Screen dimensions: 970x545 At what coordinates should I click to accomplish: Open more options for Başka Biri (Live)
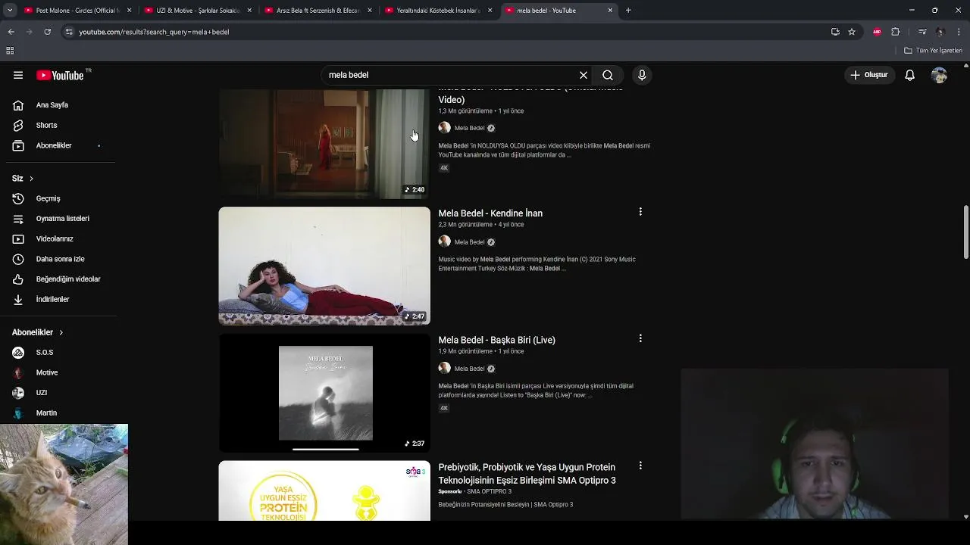[640, 338]
